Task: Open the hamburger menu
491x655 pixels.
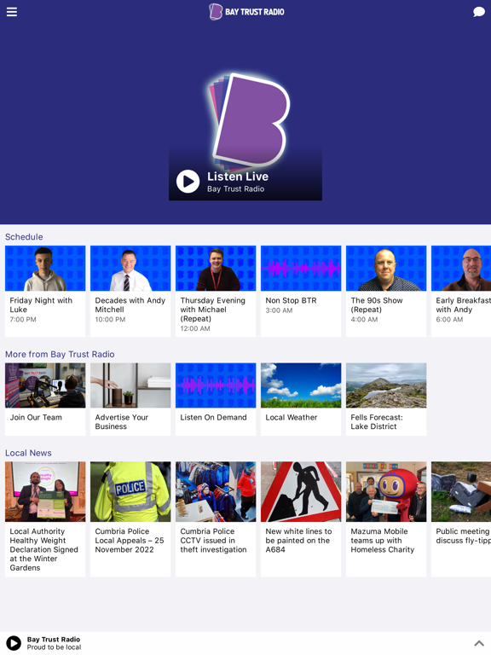Action: tap(12, 12)
